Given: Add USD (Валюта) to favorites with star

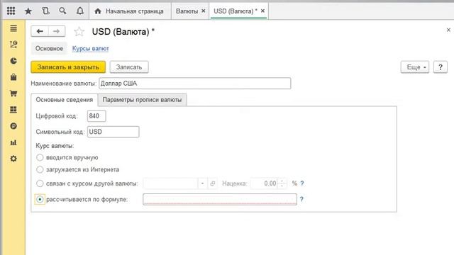Looking at the screenshot, I should coord(79,31).
